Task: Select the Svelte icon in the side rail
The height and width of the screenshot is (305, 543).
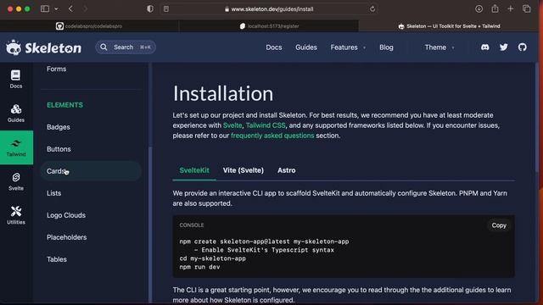Action: click(x=16, y=177)
